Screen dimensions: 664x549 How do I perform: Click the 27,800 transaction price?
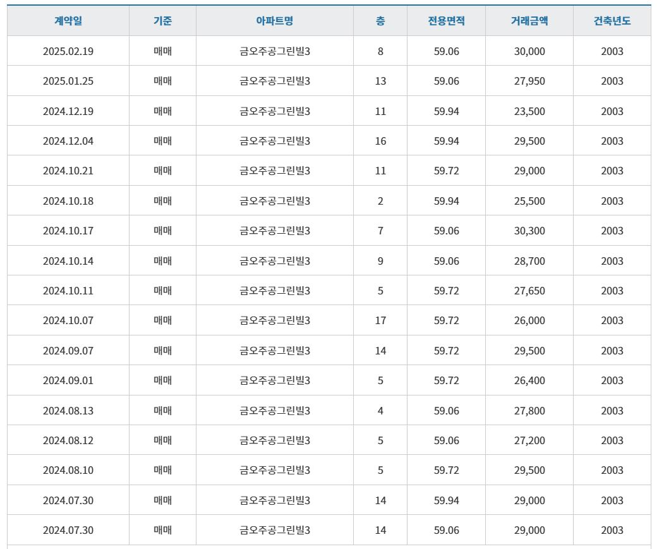tap(529, 411)
